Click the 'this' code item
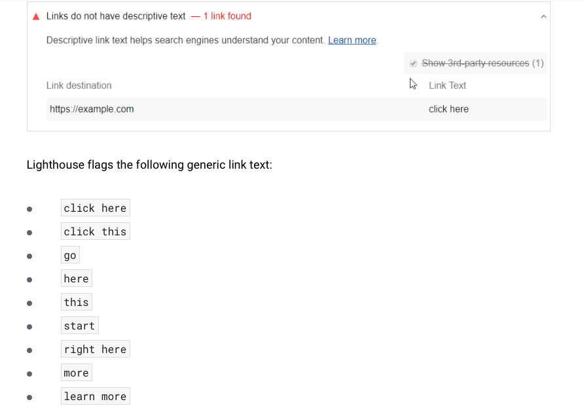This screenshot has width=584, height=406. pos(77,302)
